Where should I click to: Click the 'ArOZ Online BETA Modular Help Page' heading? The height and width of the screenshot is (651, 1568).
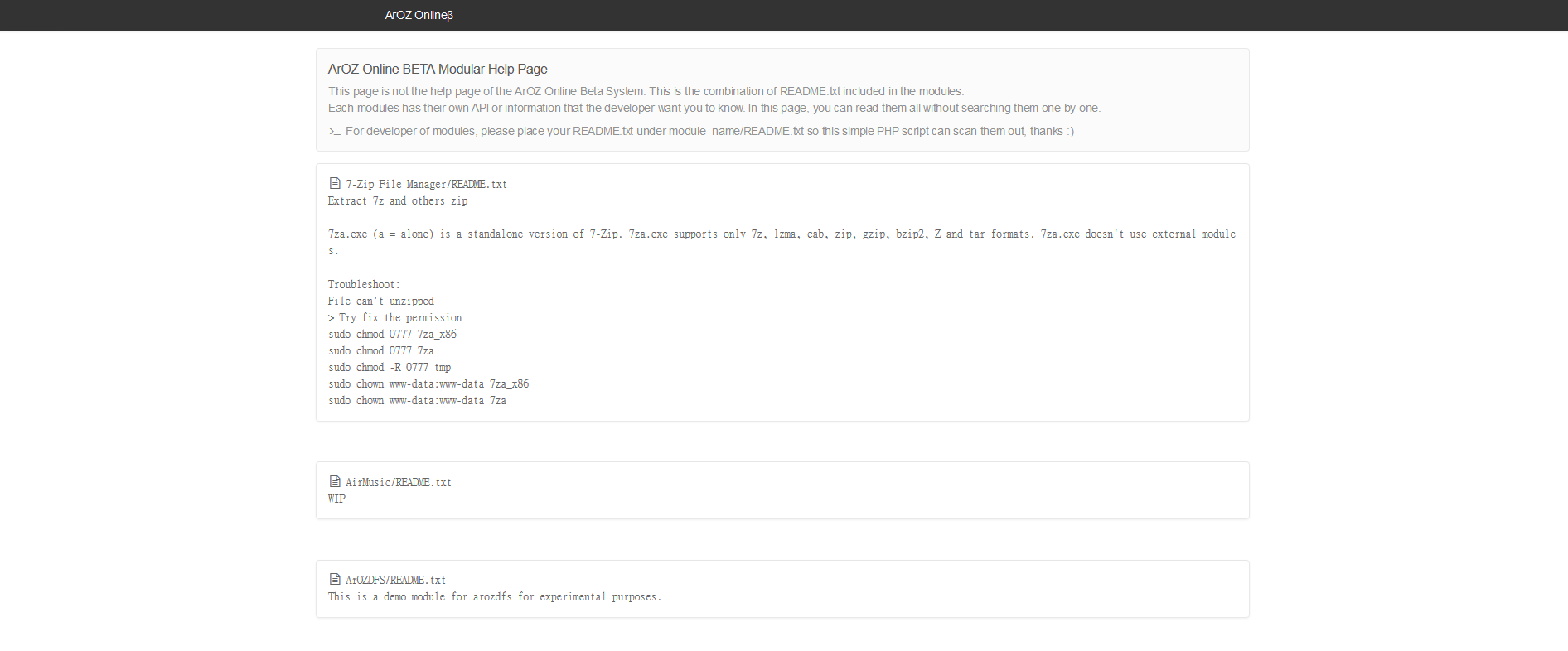click(x=438, y=70)
